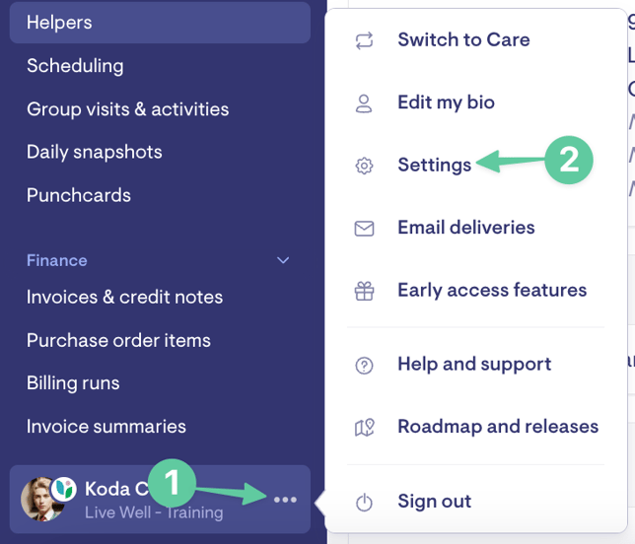The width and height of the screenshot is (635, 544).
Task: Open Billing runs page
Action: point(73,383)
